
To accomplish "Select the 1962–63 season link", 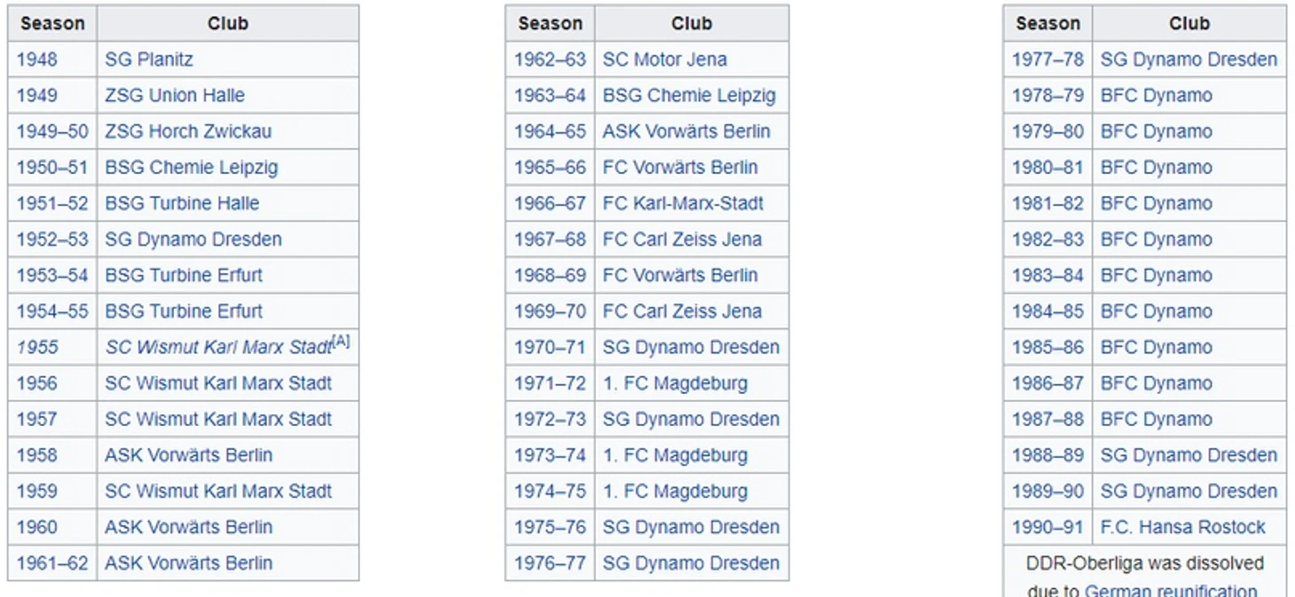I will (550, 59).
